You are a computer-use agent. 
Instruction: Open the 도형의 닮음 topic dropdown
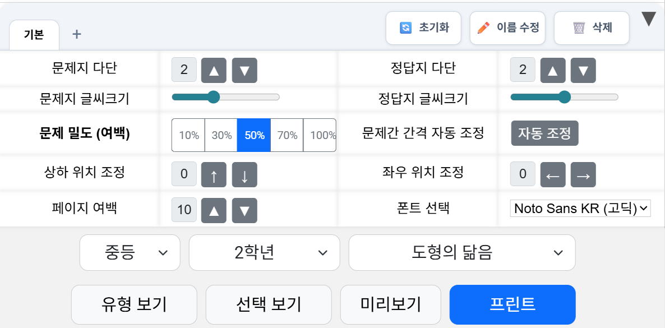tap(462, 252)
